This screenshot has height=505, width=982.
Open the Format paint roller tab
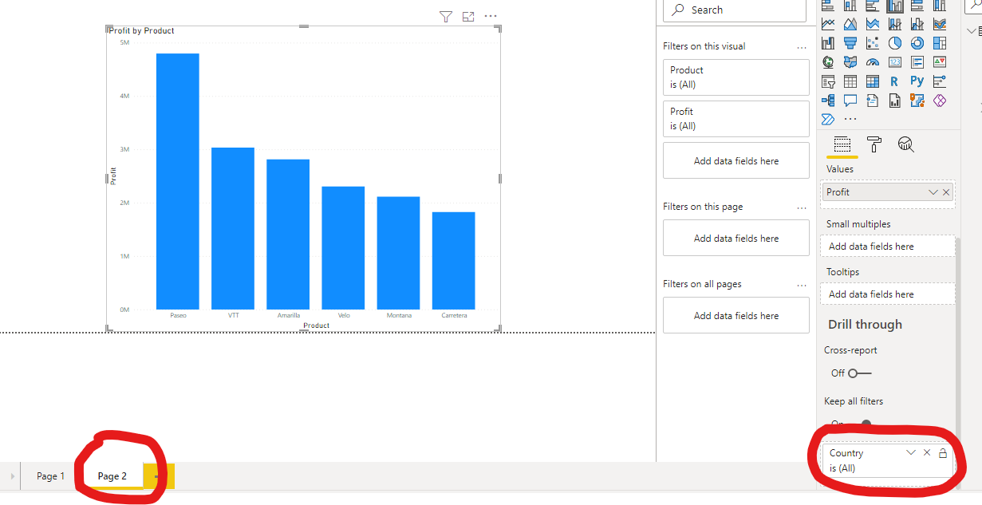(874, 144)
